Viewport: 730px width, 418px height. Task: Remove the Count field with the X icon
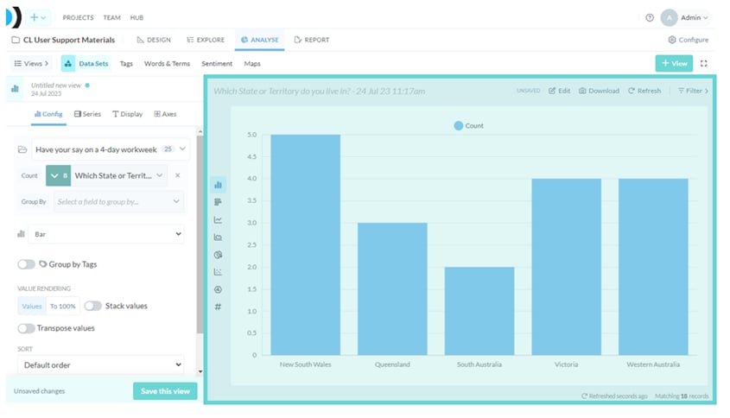pos(177,175)
